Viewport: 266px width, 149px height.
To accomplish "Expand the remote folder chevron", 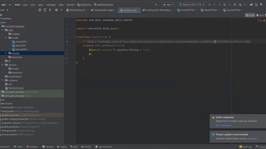I will (6, 53).
